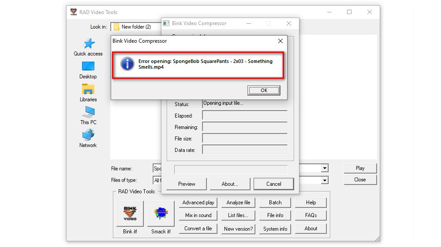The width and height of the screenshot is (441, 247).
Task: Click the Play button in RAD Video Tools
Action: coord(360,168)
